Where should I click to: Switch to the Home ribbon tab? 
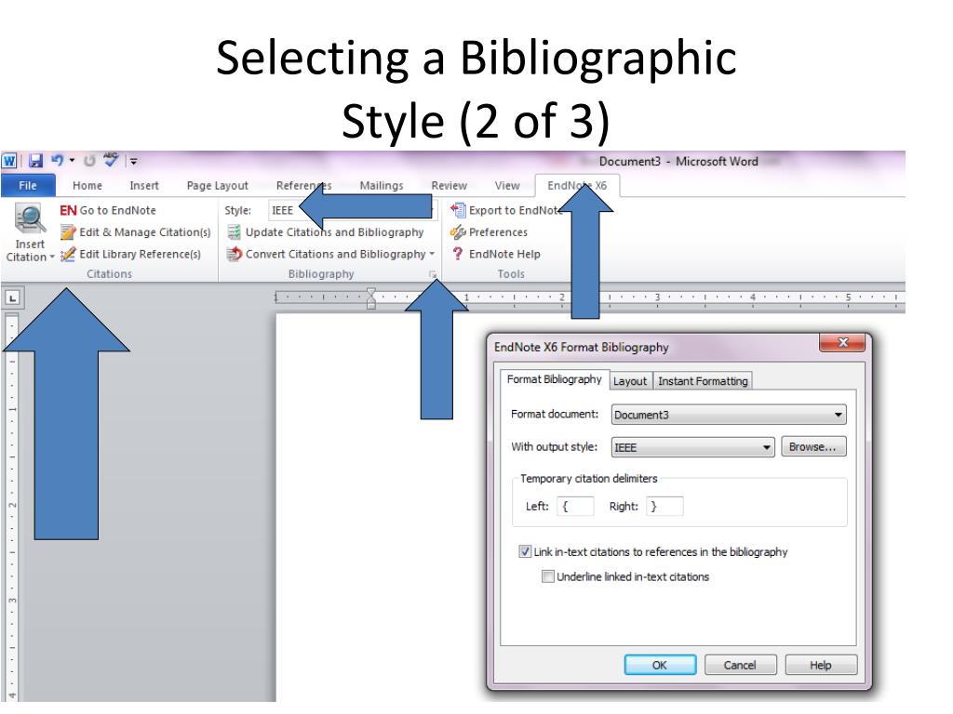coord(87,186)
